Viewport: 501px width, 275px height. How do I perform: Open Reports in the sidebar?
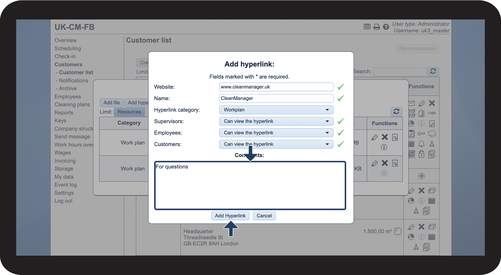pos(64,113)
